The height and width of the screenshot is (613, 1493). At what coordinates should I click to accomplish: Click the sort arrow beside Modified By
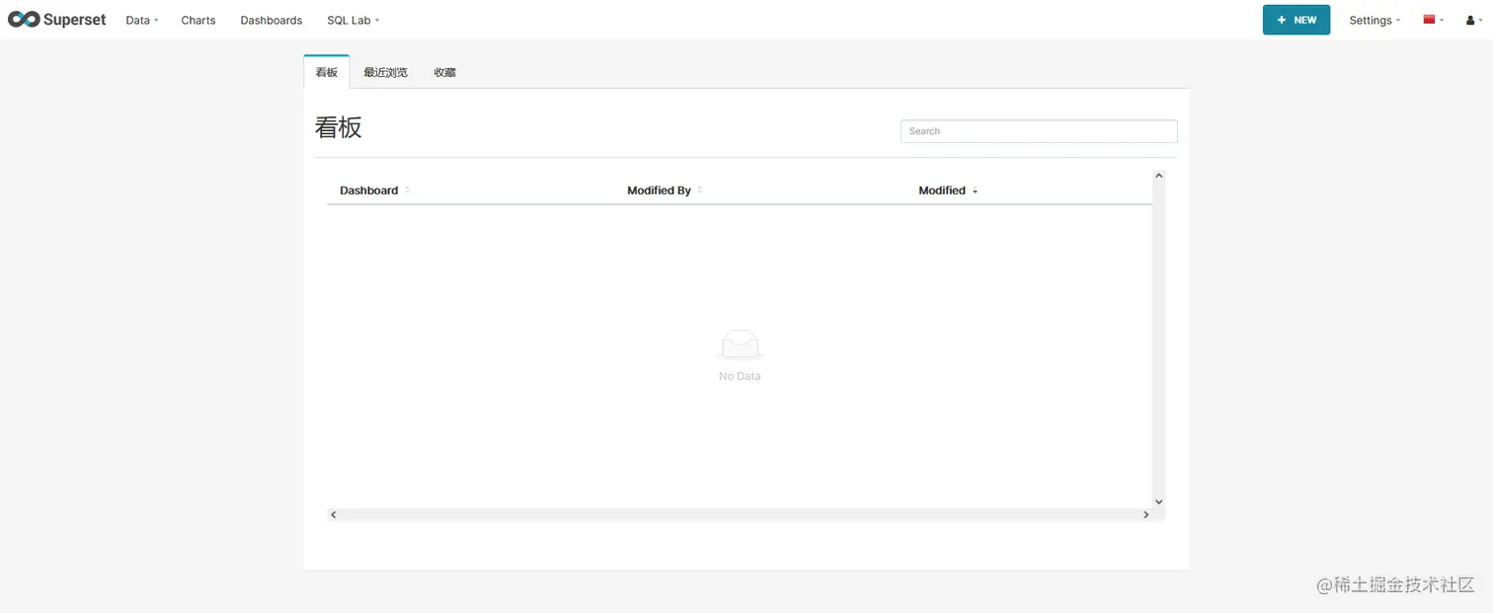click(x=699, y=191)
